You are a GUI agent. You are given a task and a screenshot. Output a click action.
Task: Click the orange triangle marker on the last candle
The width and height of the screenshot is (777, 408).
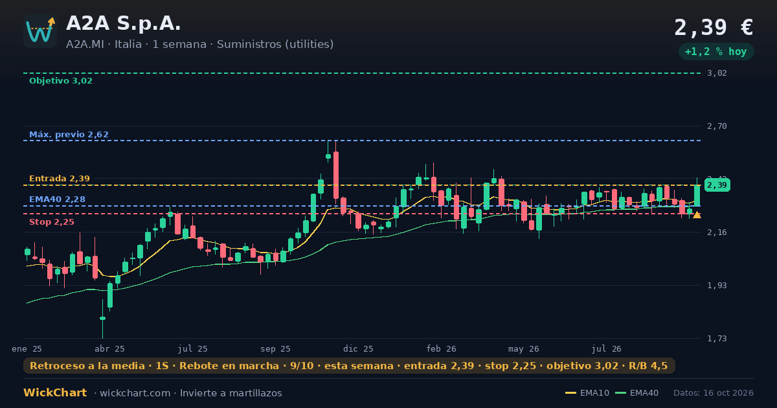(697, 215)
